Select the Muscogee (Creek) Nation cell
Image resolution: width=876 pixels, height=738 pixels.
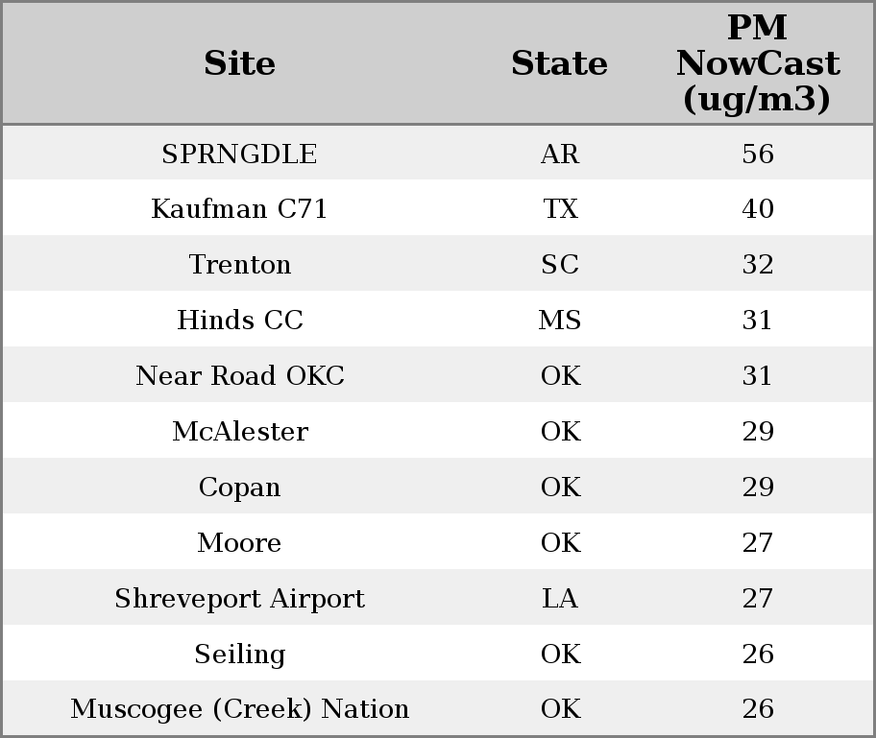[x=239, y=709]
